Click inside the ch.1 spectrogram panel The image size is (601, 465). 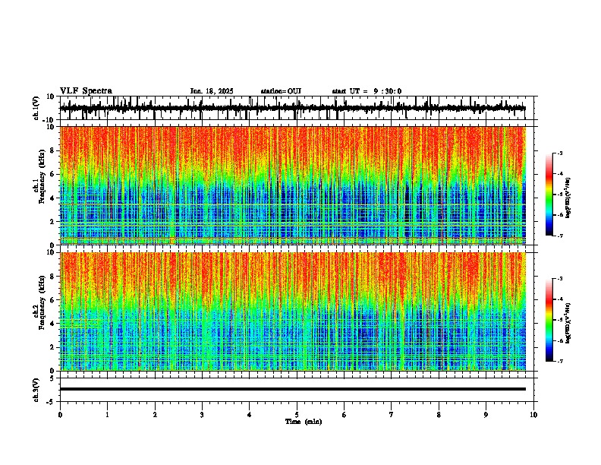(x=293, y=185)
